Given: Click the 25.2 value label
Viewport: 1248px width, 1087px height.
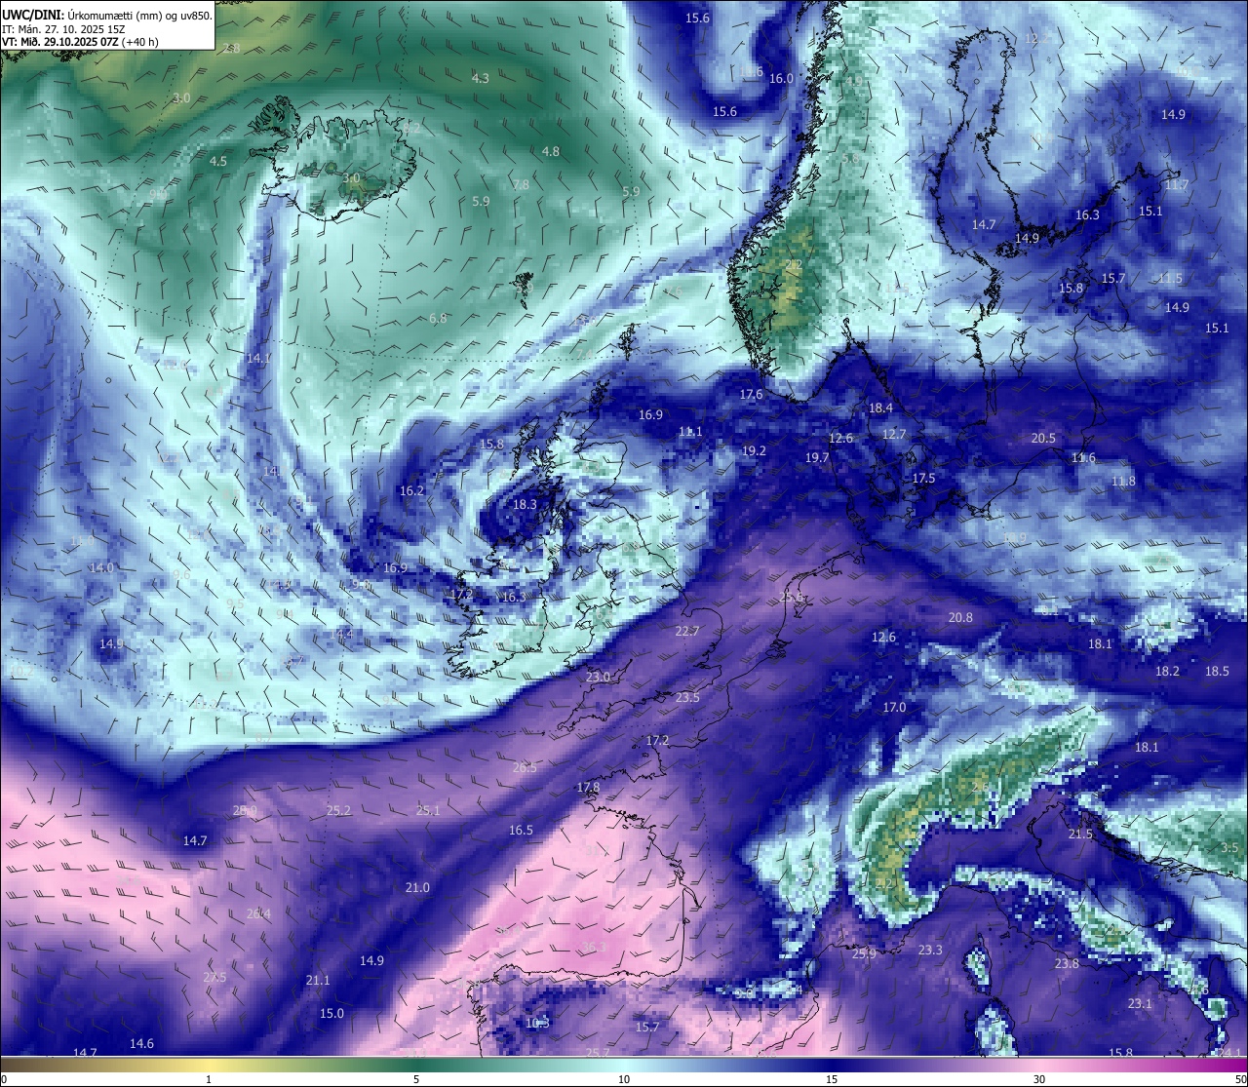Looking at the screenshot, I should click(x=338, y=810).
